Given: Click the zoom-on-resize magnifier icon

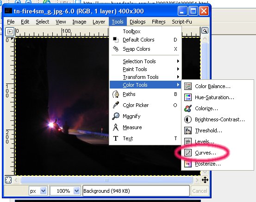Looking at the screenshot, I should tap(205, 30).
